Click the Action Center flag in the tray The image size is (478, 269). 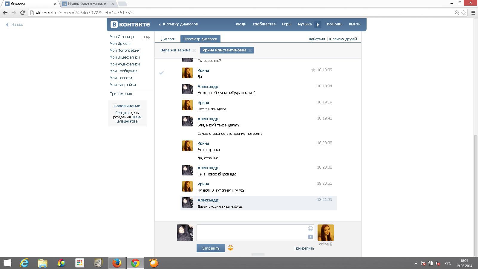click(423, 263)
